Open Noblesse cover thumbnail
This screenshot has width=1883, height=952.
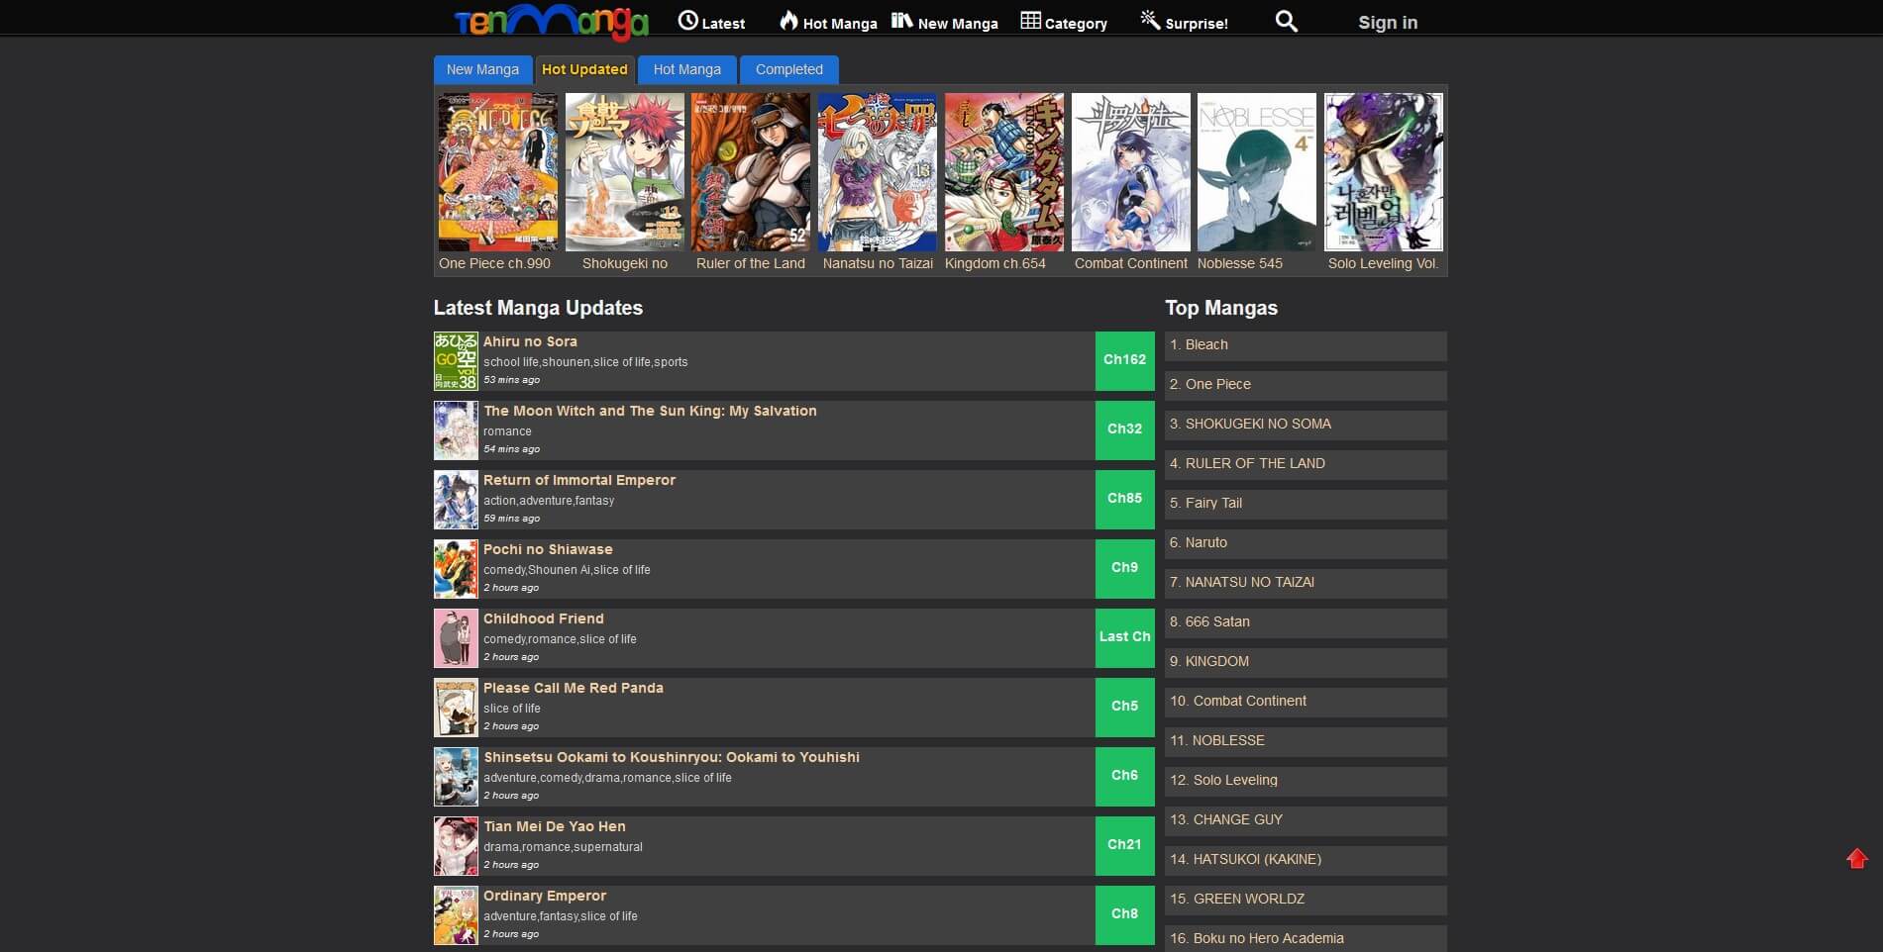coord(1257,172)
